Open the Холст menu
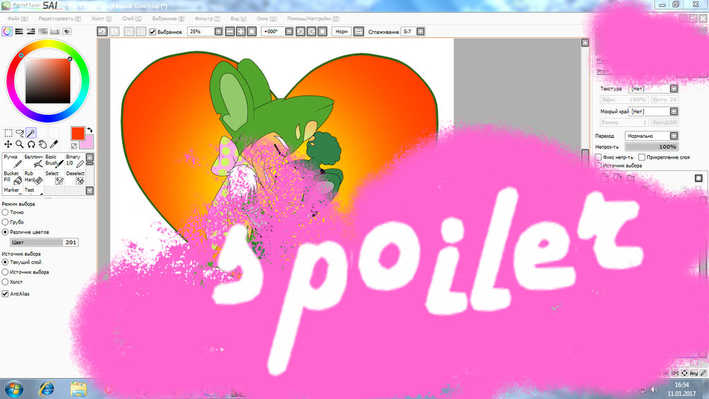 click(x=101, y=19)
